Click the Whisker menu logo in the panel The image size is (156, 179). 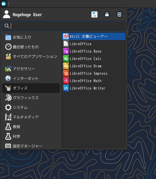[x=3, y=4]
